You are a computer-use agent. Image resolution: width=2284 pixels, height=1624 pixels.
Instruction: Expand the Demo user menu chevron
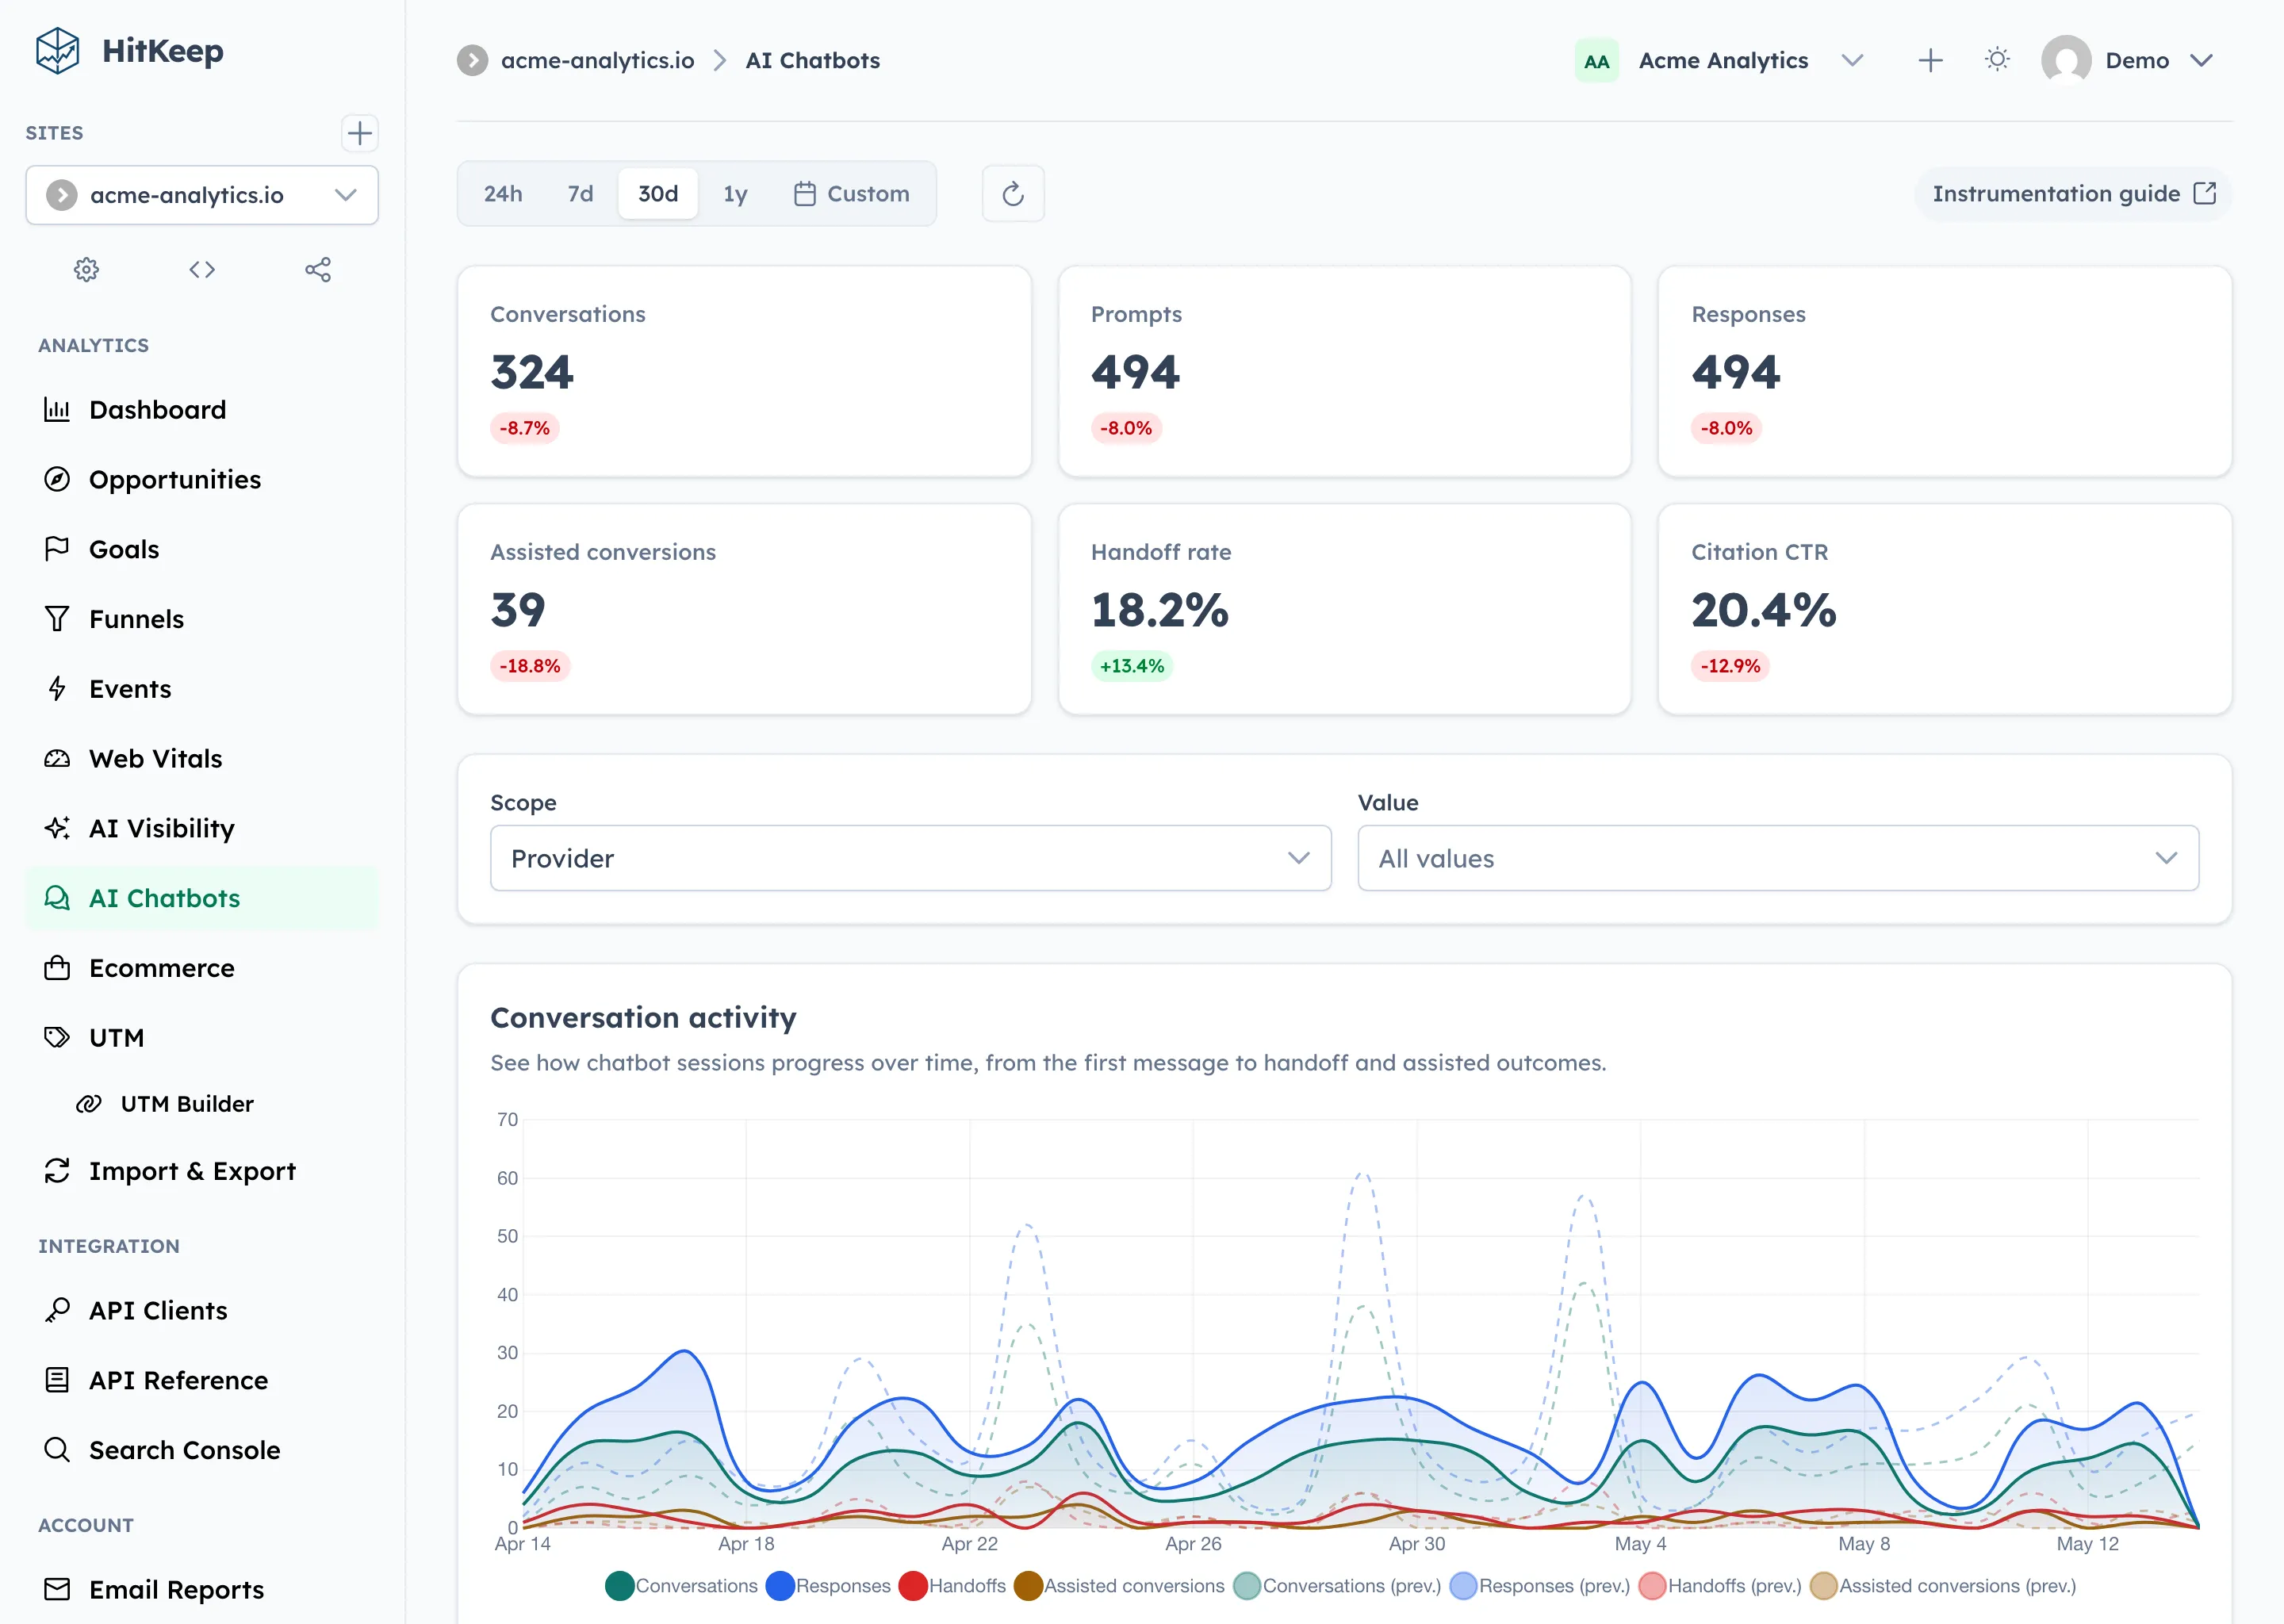pyautogui.click(x=2201, y=60)
